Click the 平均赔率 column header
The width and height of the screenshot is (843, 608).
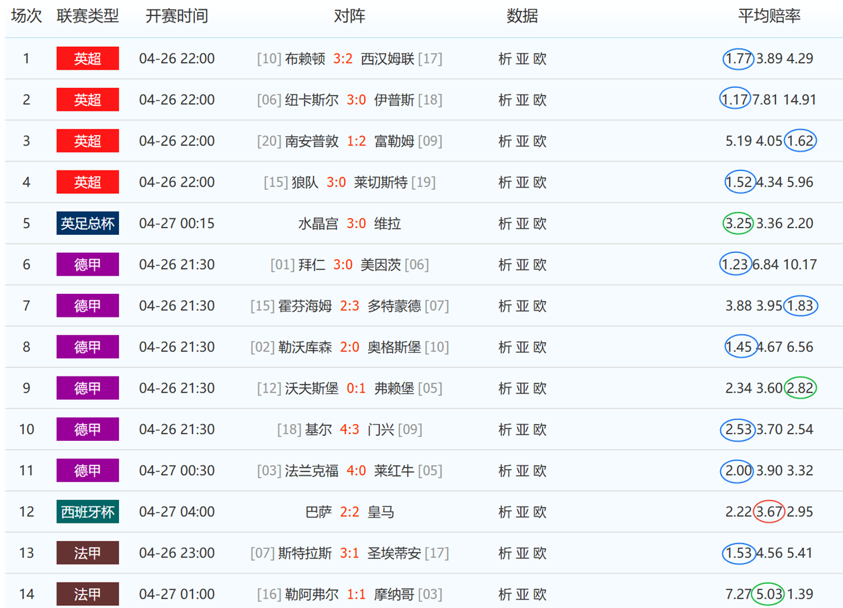[x=769, y=16]
